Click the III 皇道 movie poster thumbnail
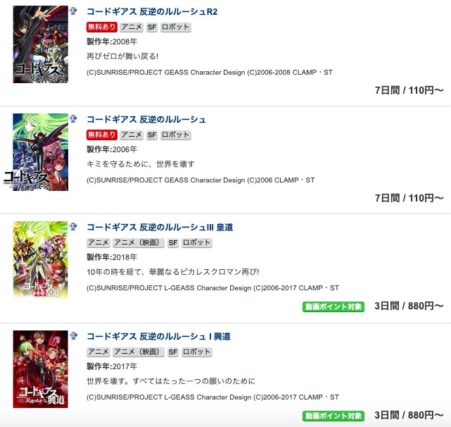This screenshot has width=451, height=427. [x=41, y=260]
